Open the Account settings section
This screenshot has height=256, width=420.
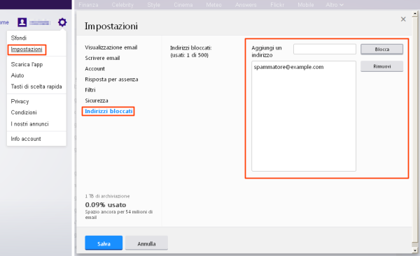[94, 69]
